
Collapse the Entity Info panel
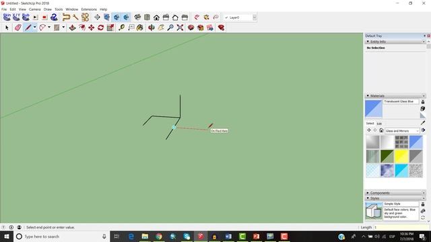coord(368,42)
